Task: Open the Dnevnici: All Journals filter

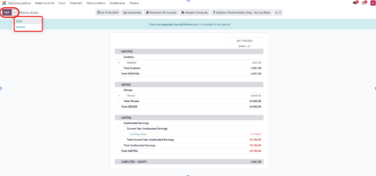Action: 161,13
